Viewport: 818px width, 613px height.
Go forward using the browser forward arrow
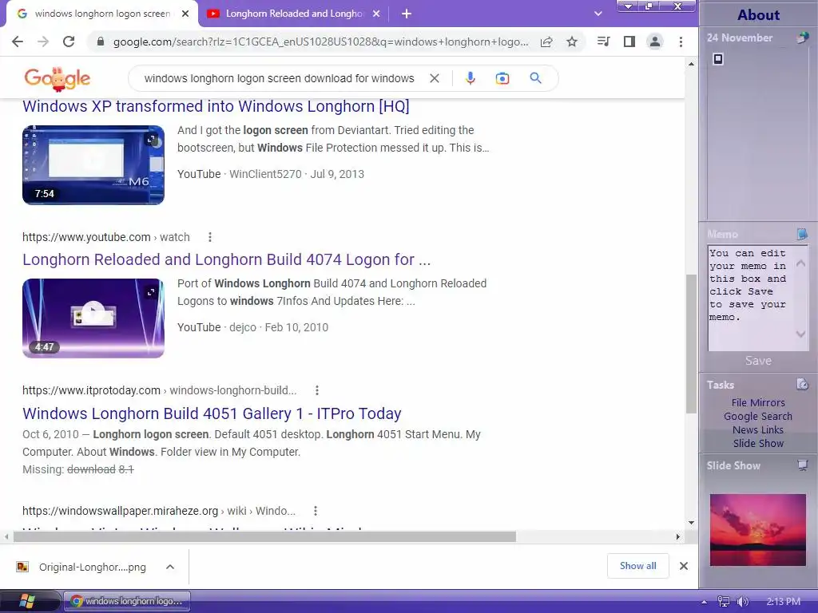click(43, 42)
